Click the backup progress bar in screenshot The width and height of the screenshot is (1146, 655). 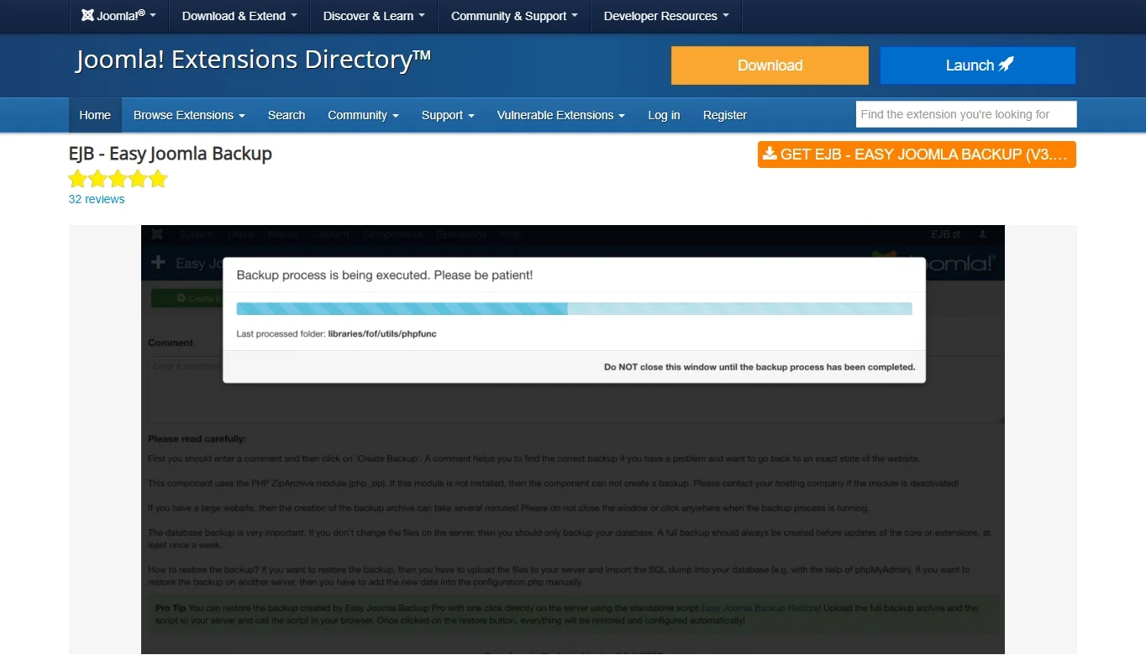(574, 309)
